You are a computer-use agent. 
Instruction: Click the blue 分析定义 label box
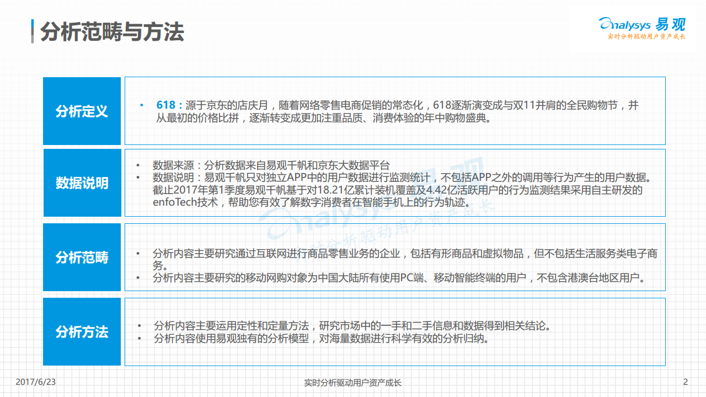point(82,111)
